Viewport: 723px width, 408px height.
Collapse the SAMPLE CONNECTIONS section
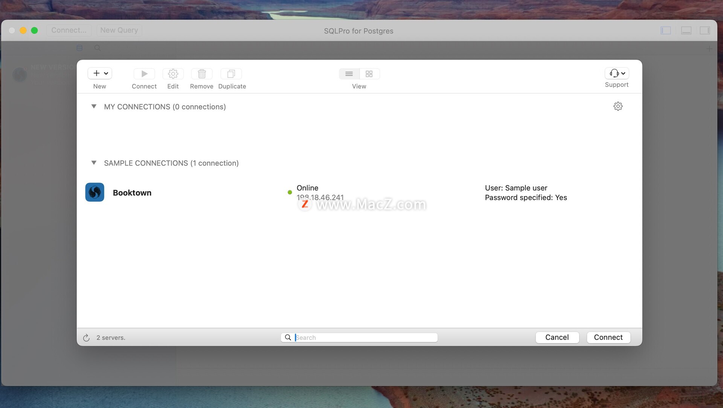(94, 163)
